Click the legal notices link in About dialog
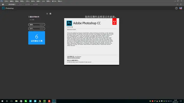Screen dimensions: 184x103 73,60
